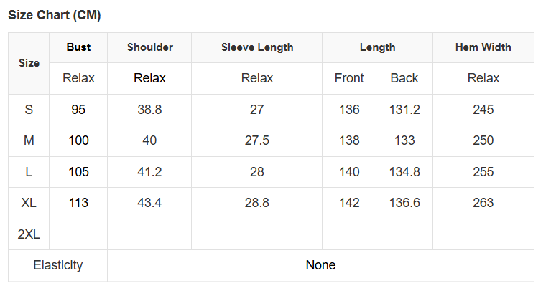Click the hem width value 250
The width and height of the screenshot is (551, 291).
pos(483,140)
